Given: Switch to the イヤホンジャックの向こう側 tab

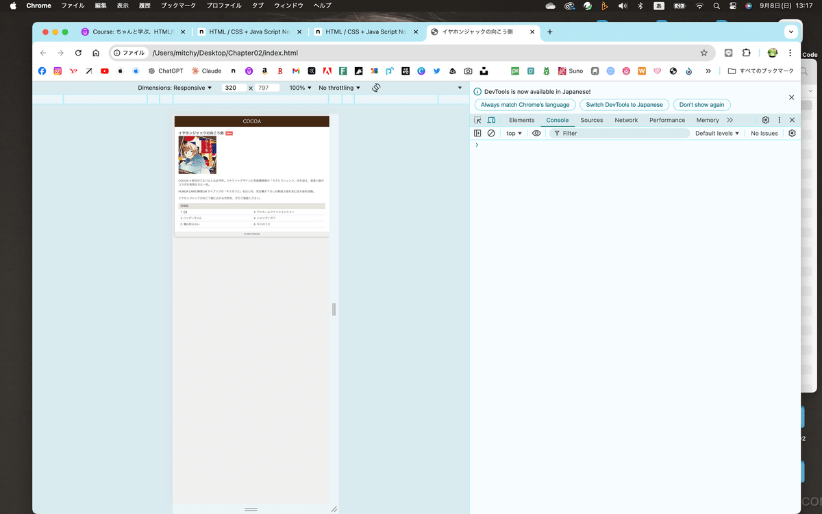Looking at the screenshot, I should (484, 32).
